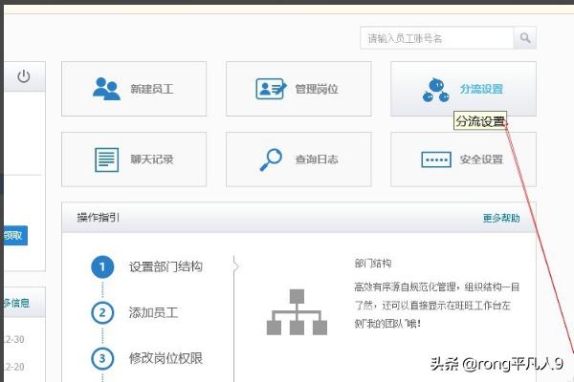
Task: Click the blue 领取 button
Action: pyautogui.click(x=13, y=235)
